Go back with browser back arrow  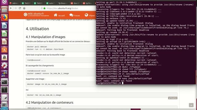(x=11, y=8)
